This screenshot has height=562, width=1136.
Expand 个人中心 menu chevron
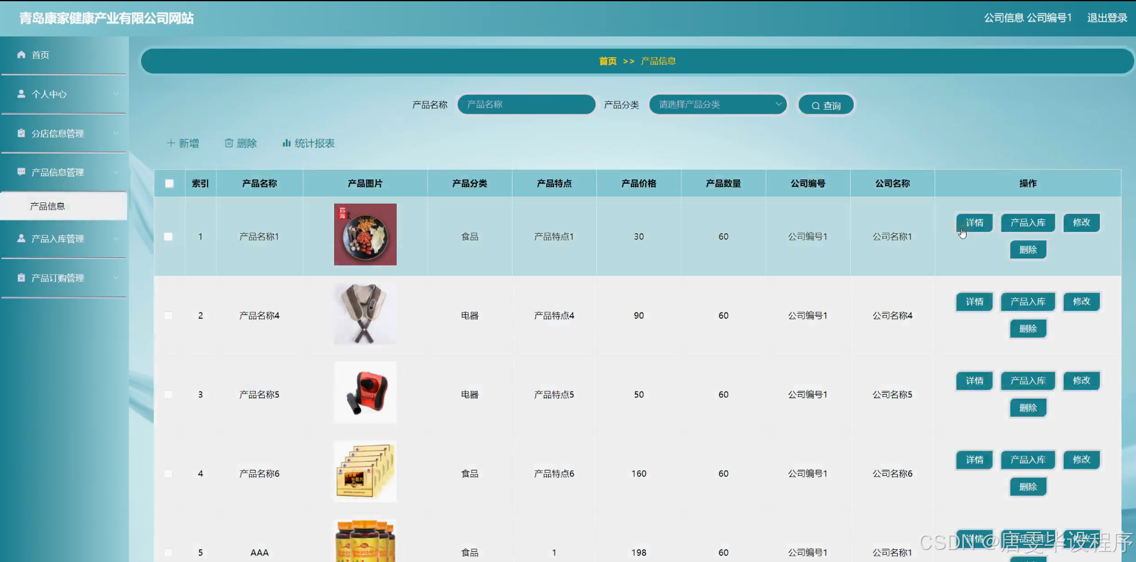[116, 94]
